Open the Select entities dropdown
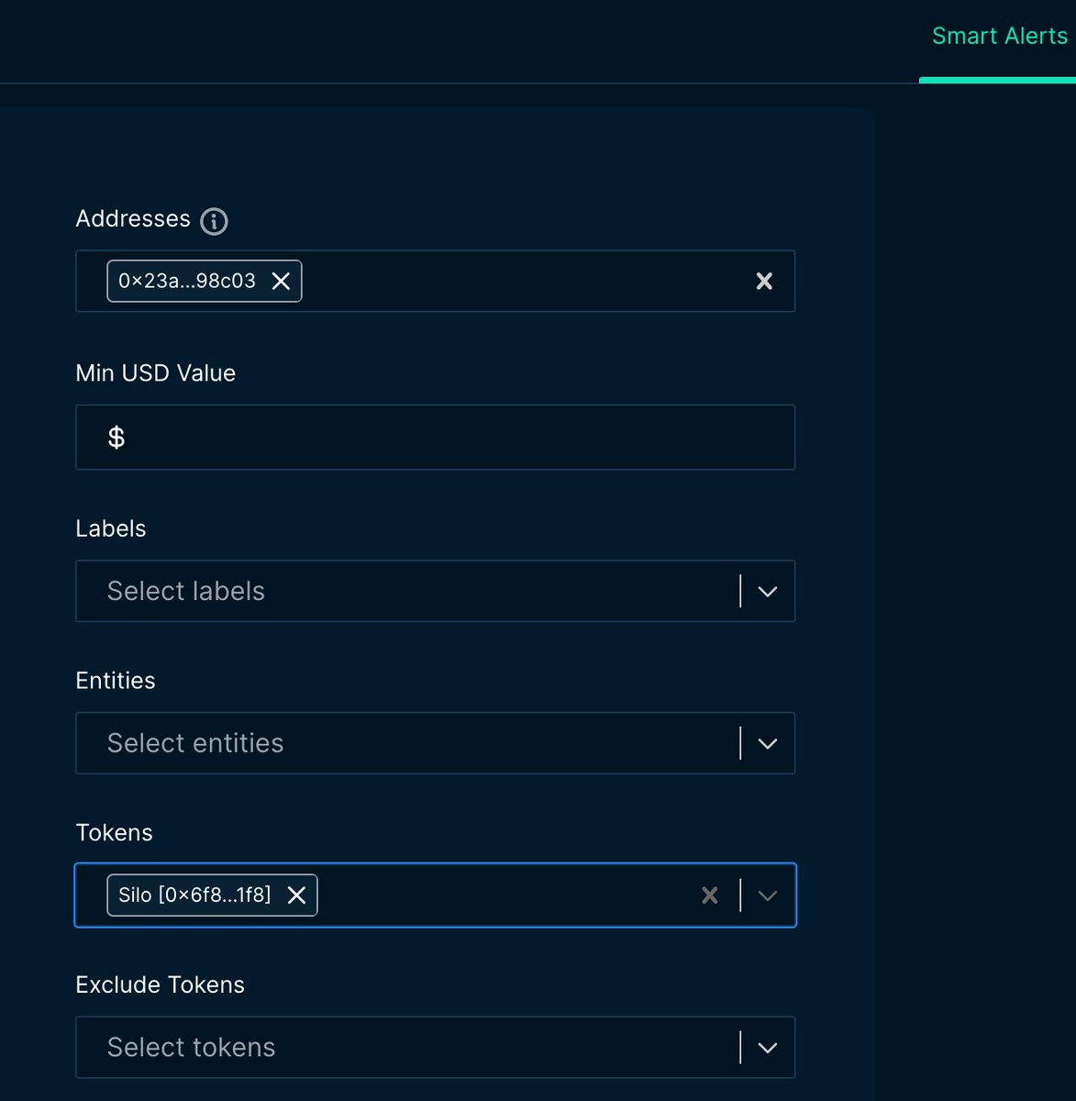 [x=435, y=743]
